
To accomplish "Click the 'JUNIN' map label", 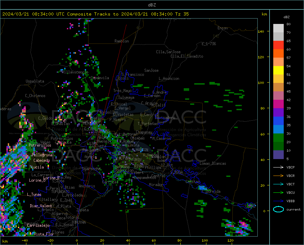I will point(136,159).
